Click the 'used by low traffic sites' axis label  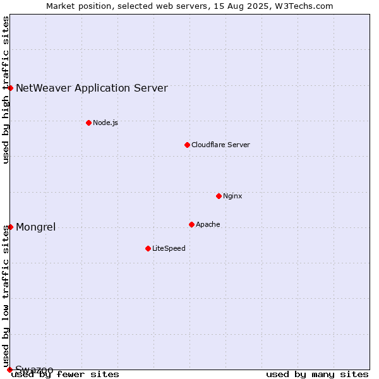pyautogui.click(x=6, y=296)
